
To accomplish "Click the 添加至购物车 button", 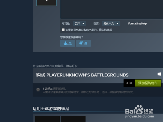I will point(148,83).
